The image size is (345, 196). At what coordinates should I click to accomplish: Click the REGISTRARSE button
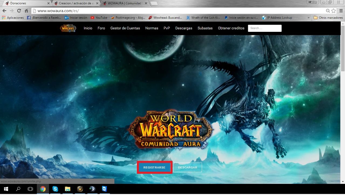[x=154, y=167]
